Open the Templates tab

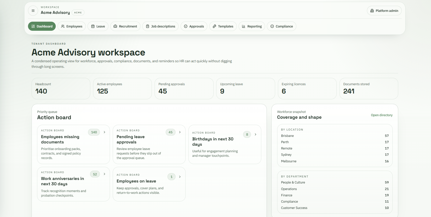(x=223, y=26)
